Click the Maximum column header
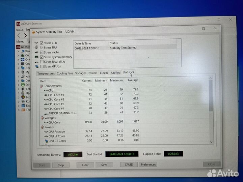 (x=116, y=80)
